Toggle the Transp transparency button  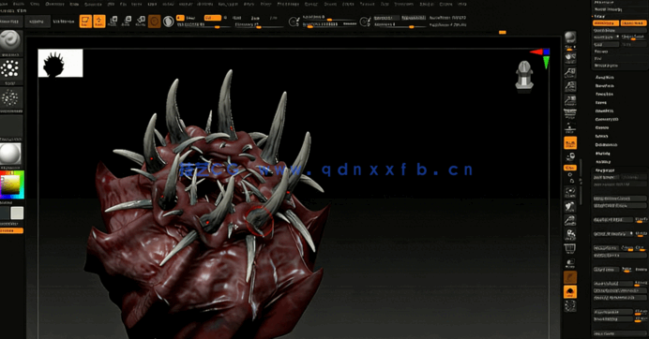(570, 262)
